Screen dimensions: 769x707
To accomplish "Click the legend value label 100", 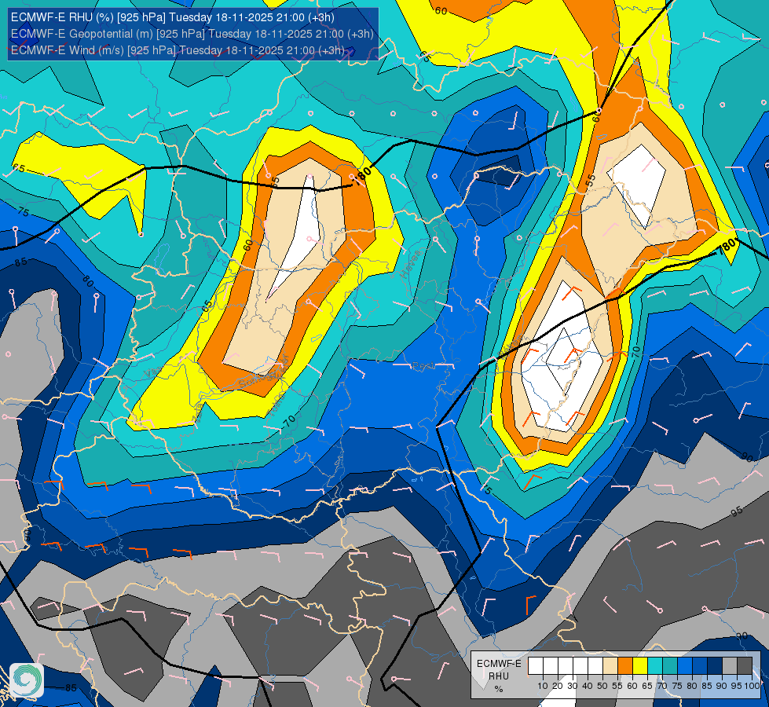I will pos(753,686).
